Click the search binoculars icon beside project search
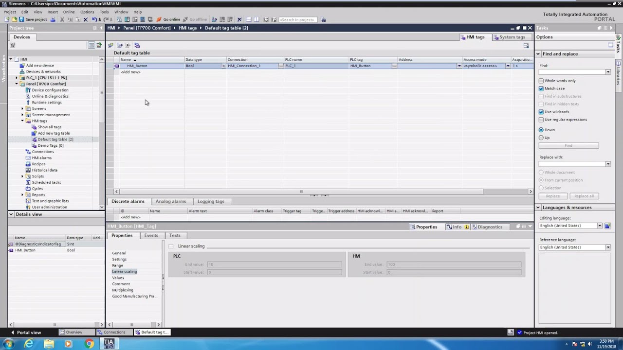623x350 pixels. point(323,19)
